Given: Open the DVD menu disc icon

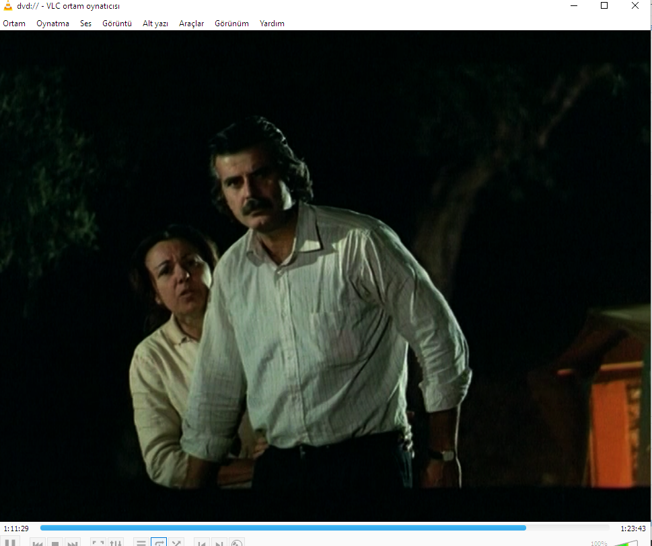Looking at the screenshot, I should point(237,543).
